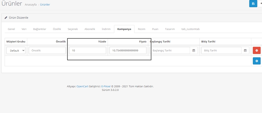Click the Yüzde field containing 10
This screenshot has width=262, height=113.
[x=88, y=51]
